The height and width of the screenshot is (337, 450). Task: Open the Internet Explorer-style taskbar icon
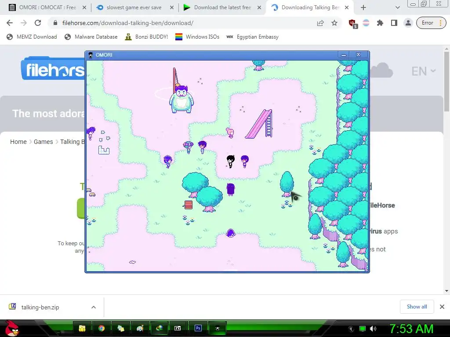159,328
